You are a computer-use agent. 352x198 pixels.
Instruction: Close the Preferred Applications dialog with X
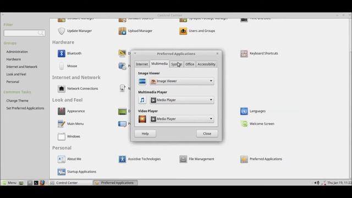pos(217,53)
